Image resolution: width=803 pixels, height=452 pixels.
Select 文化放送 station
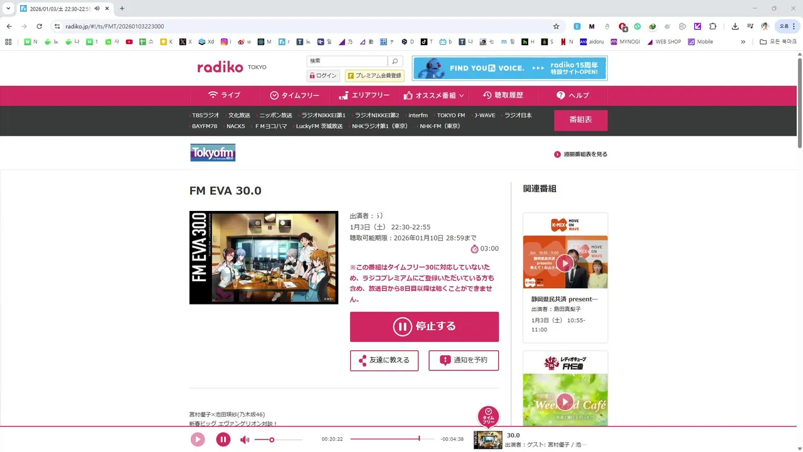(239, 116)
